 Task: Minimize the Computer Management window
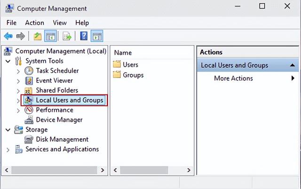click(x=238, y=6)
